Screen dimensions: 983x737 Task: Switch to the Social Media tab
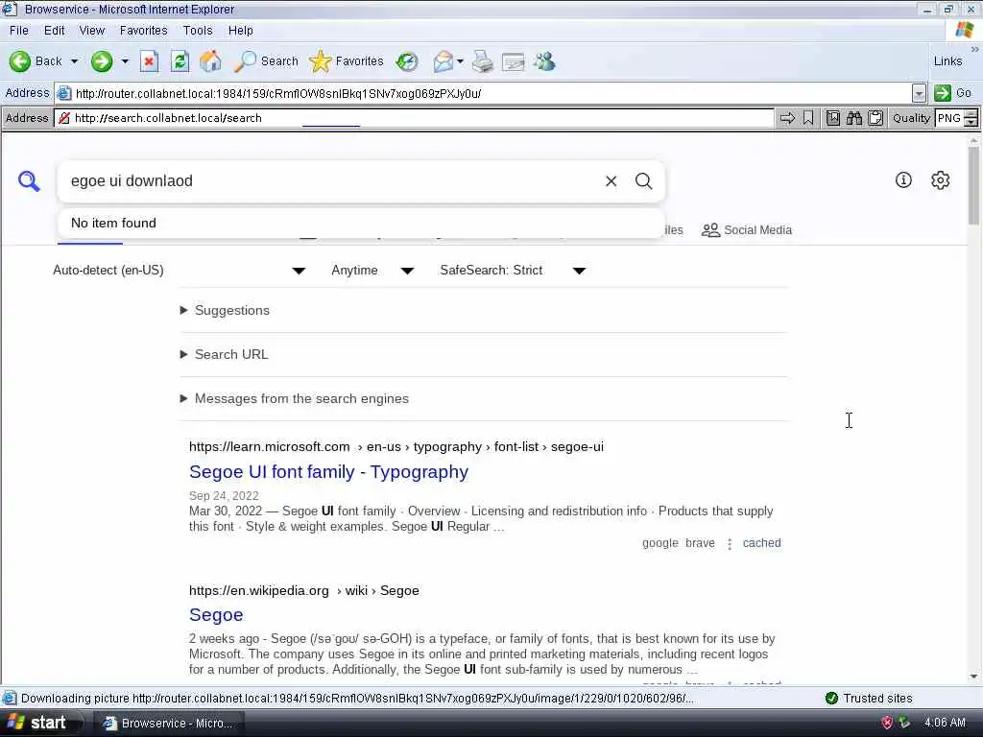coord(747,230)
